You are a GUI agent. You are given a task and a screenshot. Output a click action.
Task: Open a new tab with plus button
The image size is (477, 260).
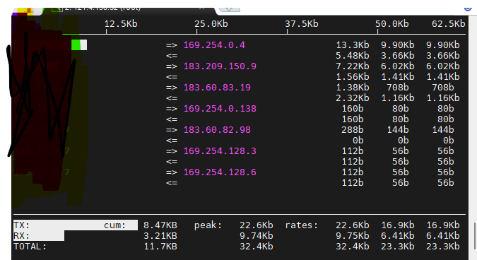point(230,8)
